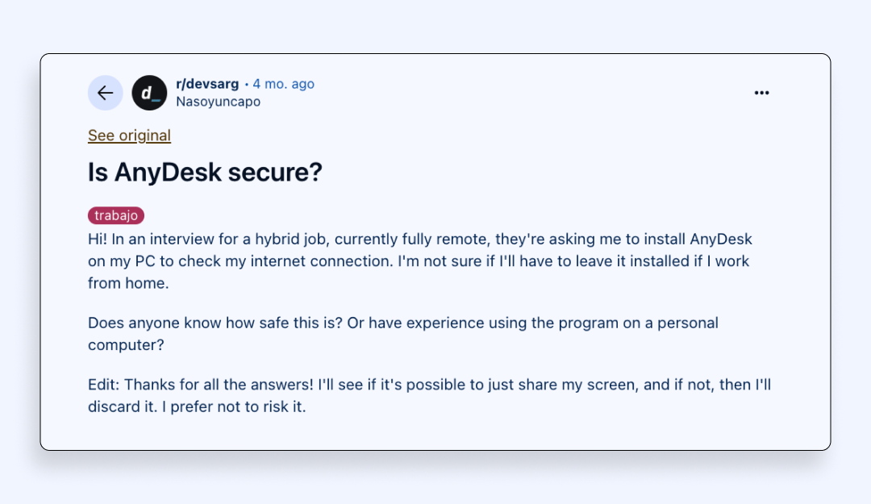Click the "4 mo. ago" timestamp
871x504 pixels.
point(283,83)
